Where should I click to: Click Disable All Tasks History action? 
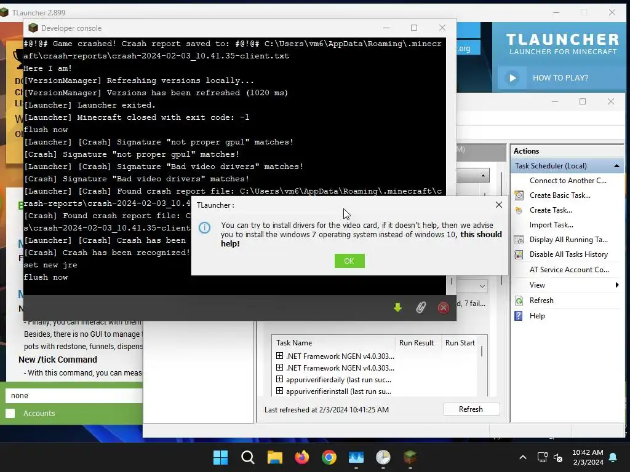pyautogui.click(x=568, y=254)
